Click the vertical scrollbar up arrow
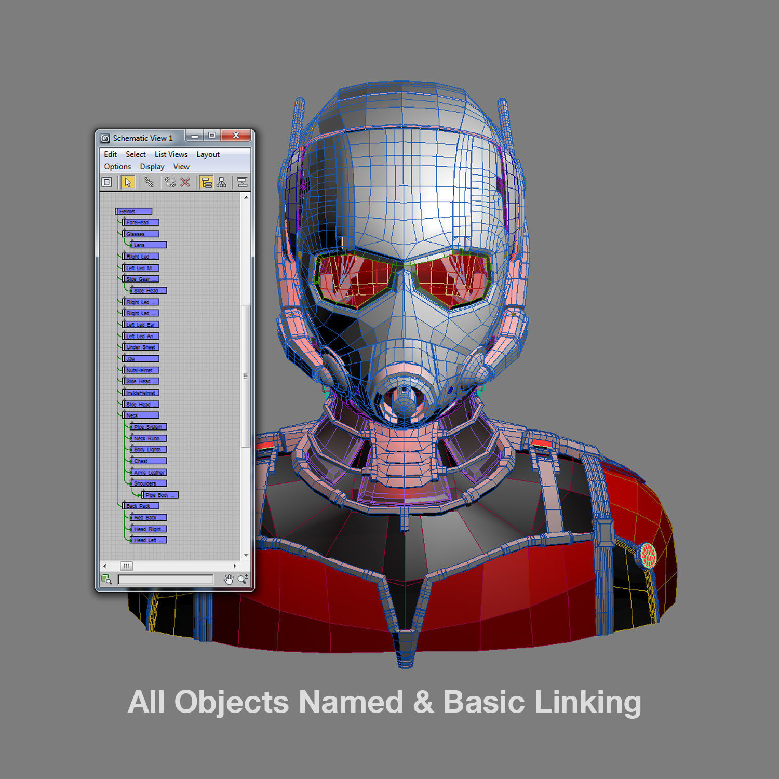 [246, 197]
